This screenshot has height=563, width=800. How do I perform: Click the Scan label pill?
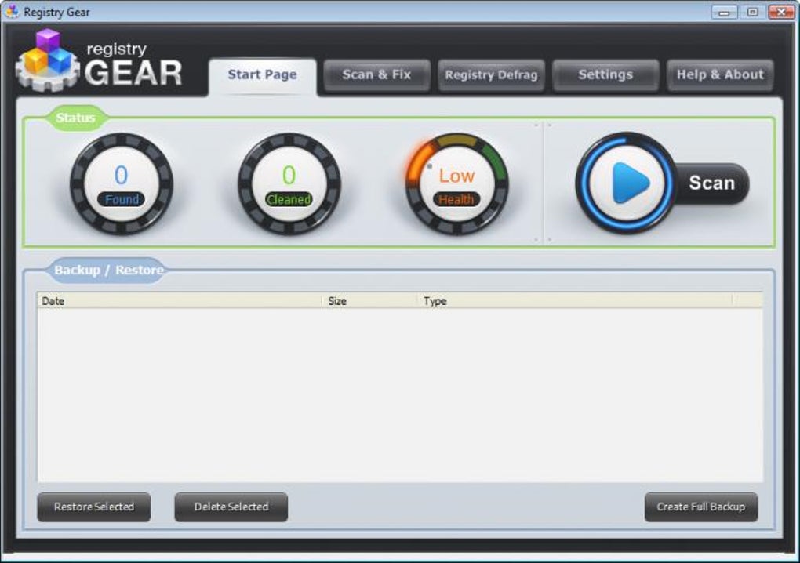[x=712, y=183]
